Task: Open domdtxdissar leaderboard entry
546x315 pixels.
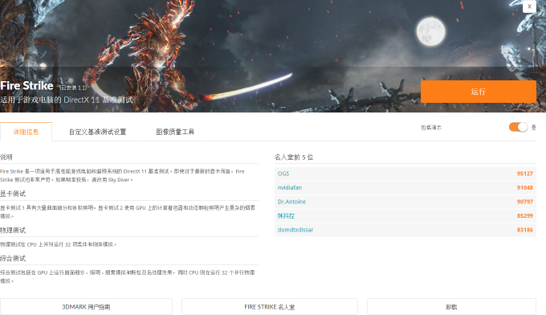Action: click(295, 230)
